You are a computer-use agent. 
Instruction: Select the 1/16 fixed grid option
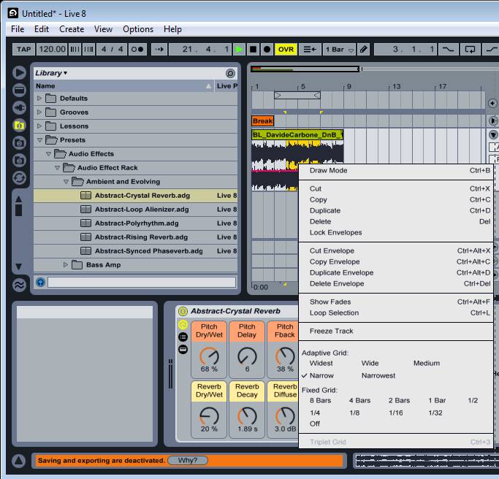pos(395,413)
